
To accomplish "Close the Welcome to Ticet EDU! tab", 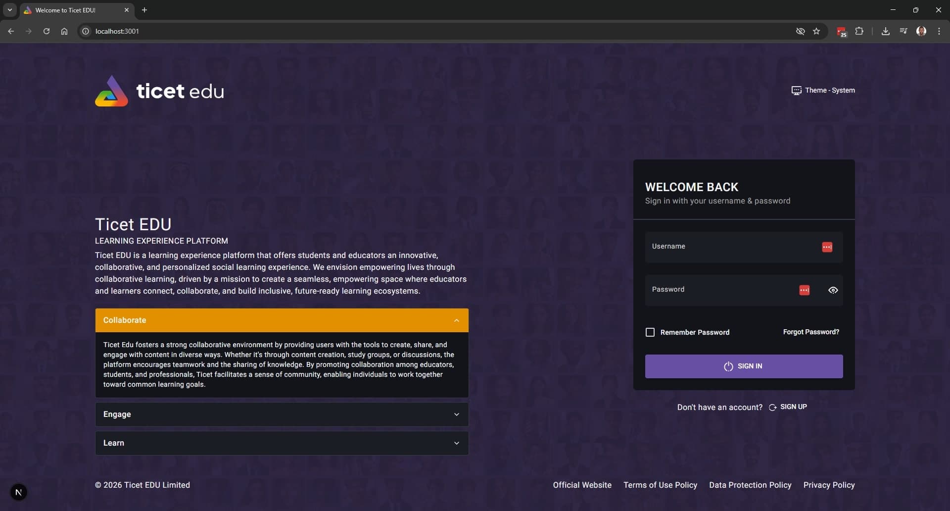I will [x=127, y=10].
